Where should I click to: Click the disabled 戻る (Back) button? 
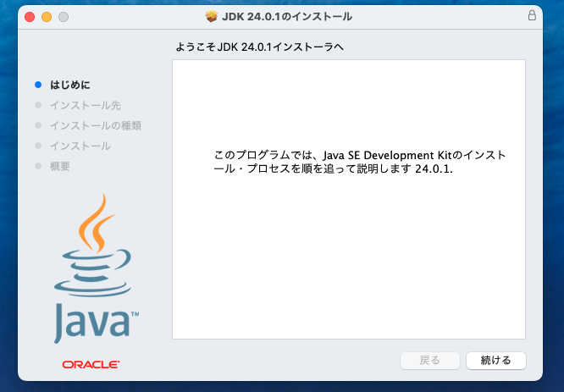430,361
